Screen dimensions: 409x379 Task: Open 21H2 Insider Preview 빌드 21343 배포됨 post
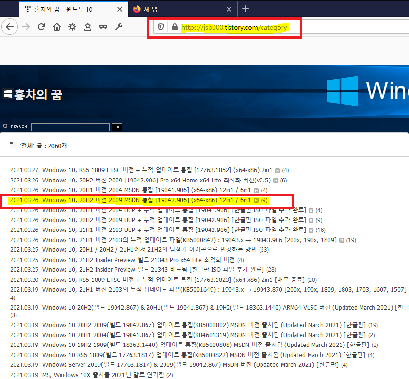[153, 270]
